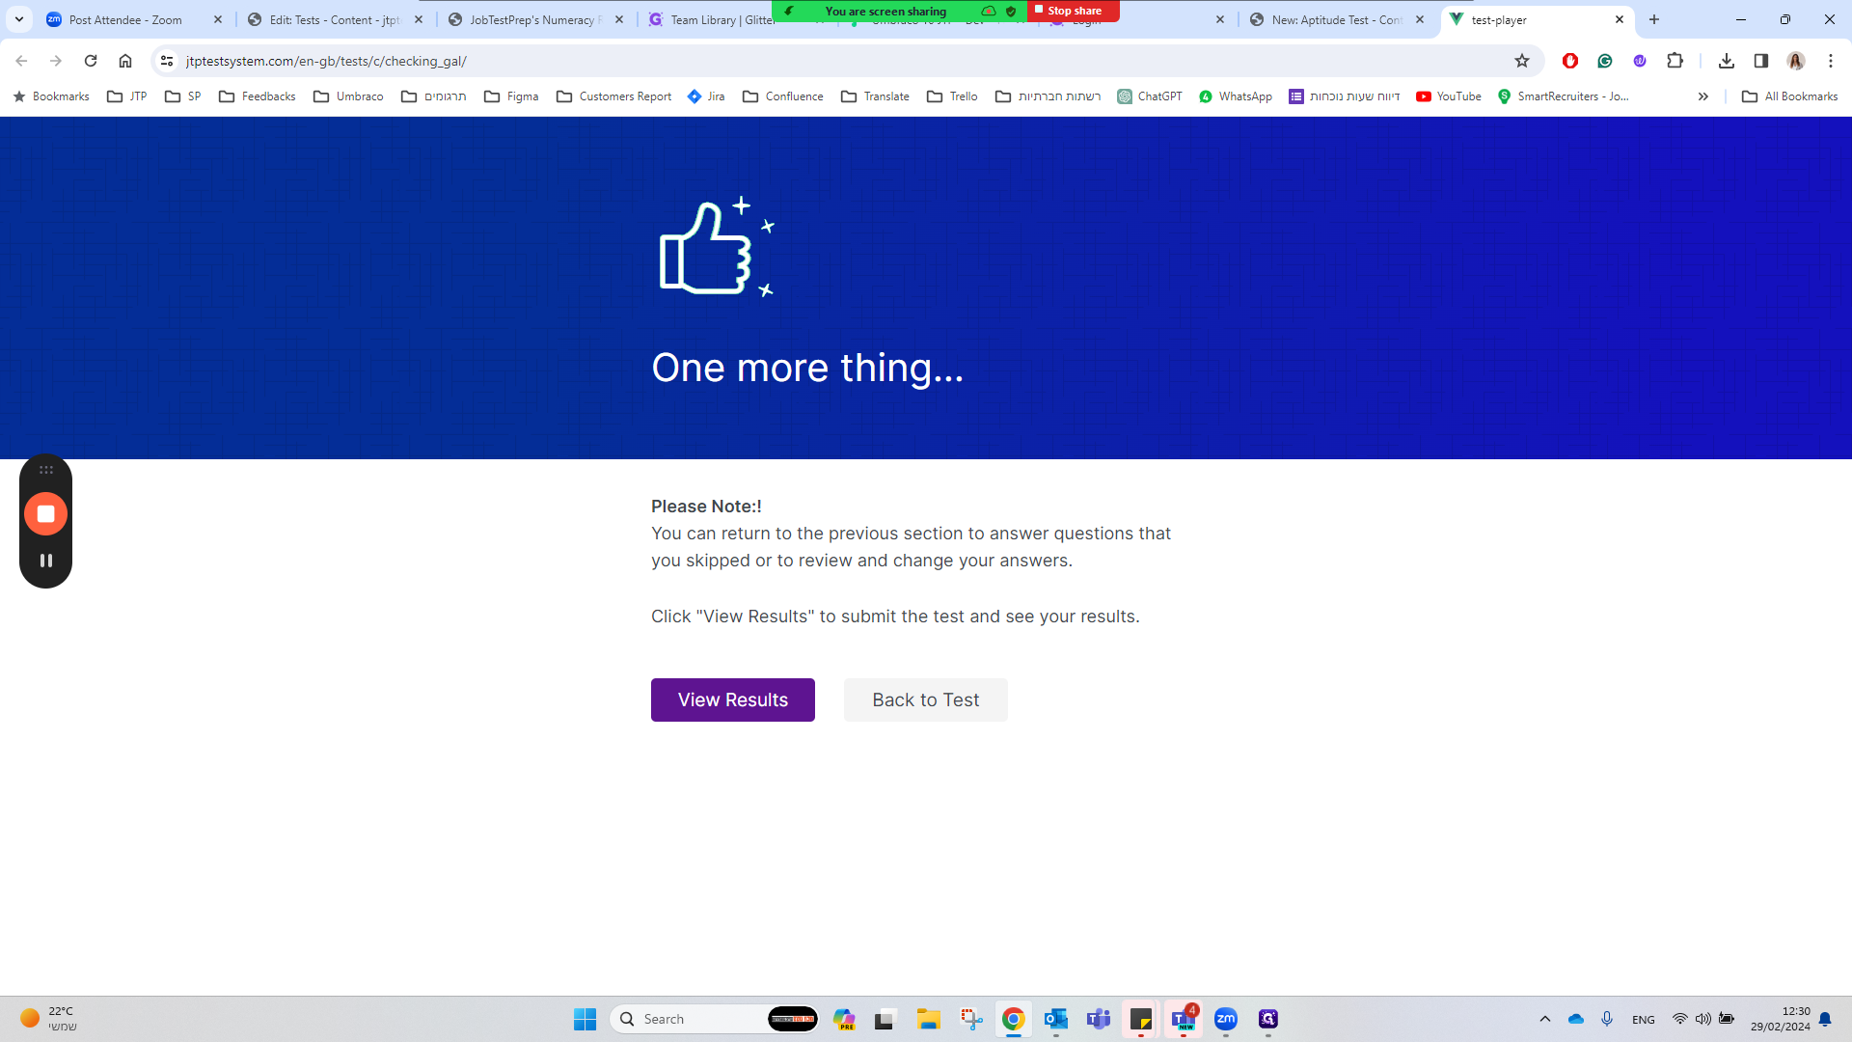Image resolution: width=1852 pixels, height=1042 pixels.
Task: Open the Chrome three-dot menu
Action: click(1830, 61)
